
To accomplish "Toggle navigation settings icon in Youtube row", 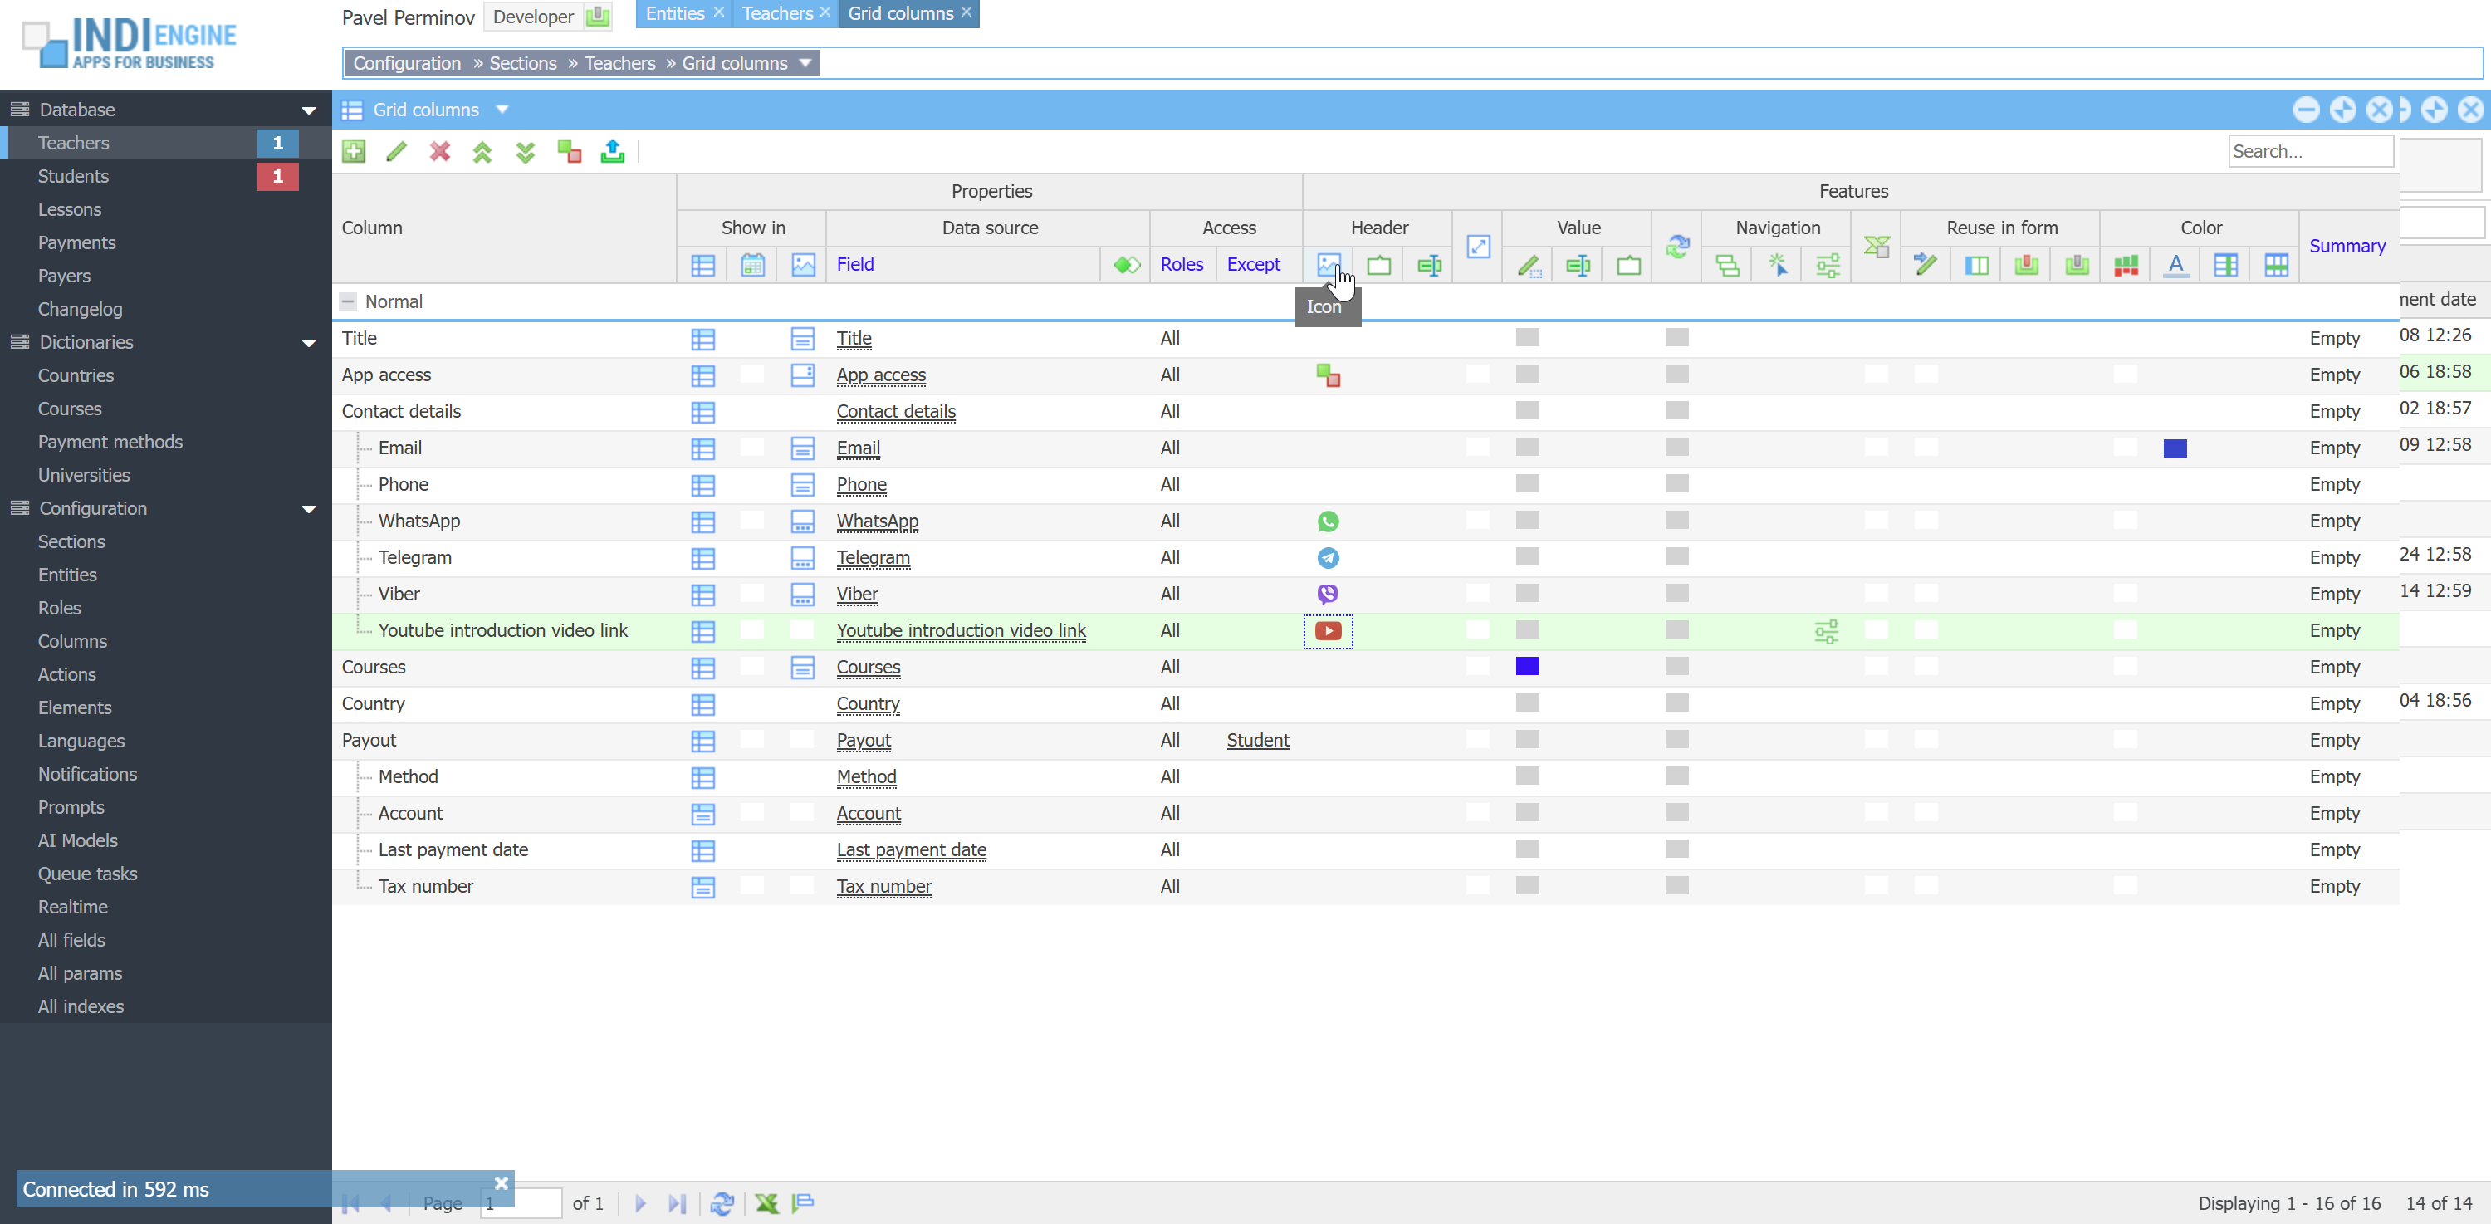I will tap(1827, 631).
